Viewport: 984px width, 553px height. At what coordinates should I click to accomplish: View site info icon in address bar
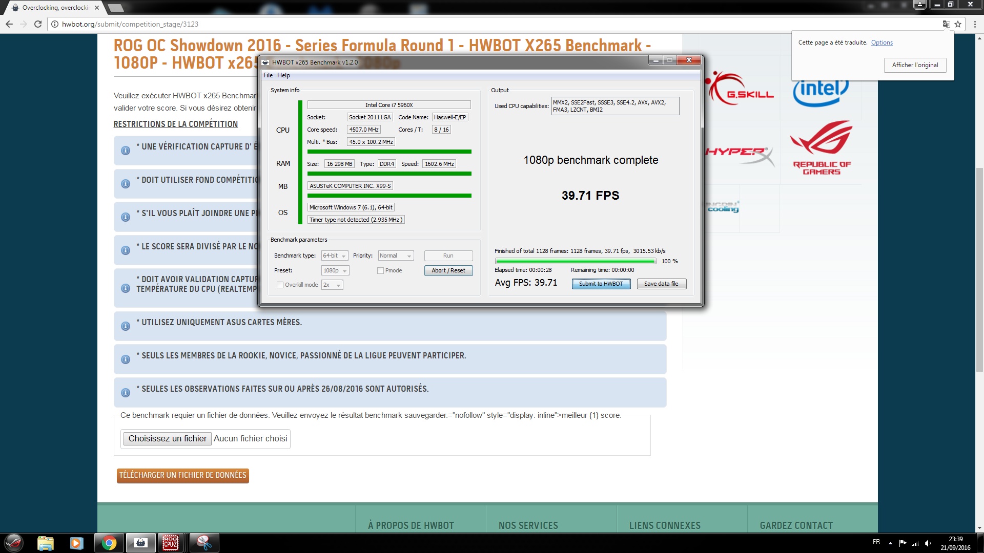point(55,24)
